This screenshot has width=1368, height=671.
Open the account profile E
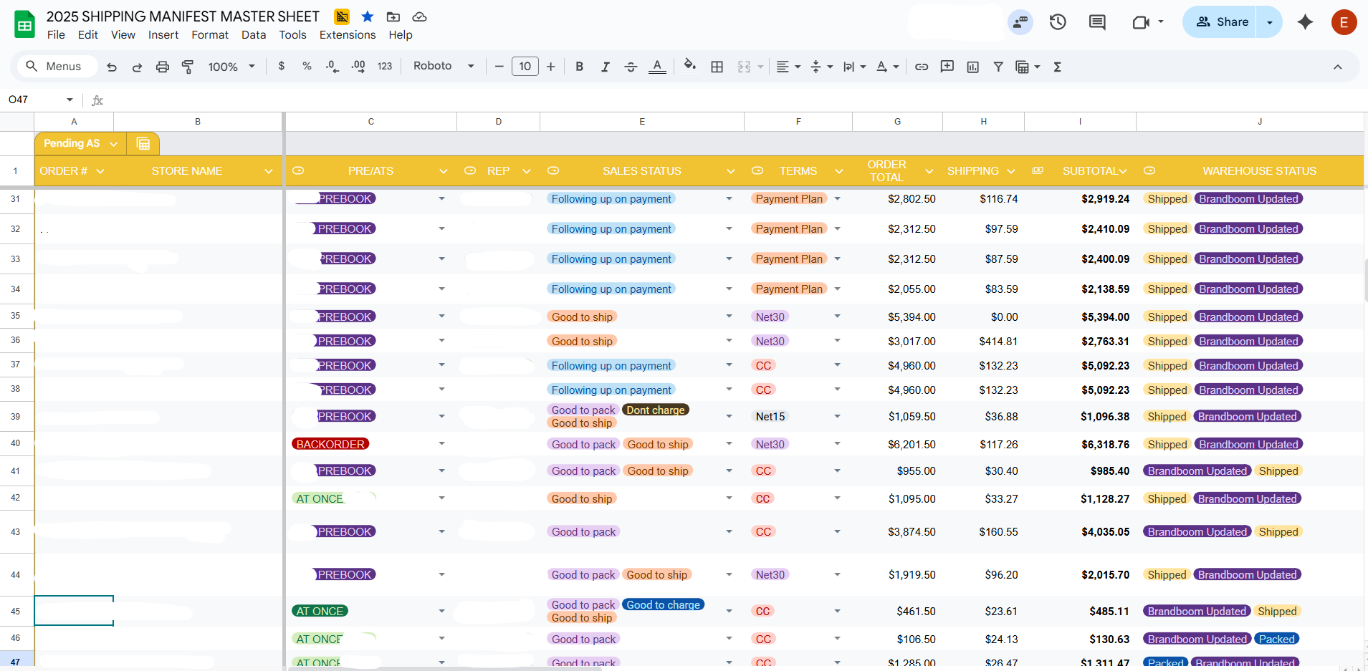click(x=1344, y=22)
